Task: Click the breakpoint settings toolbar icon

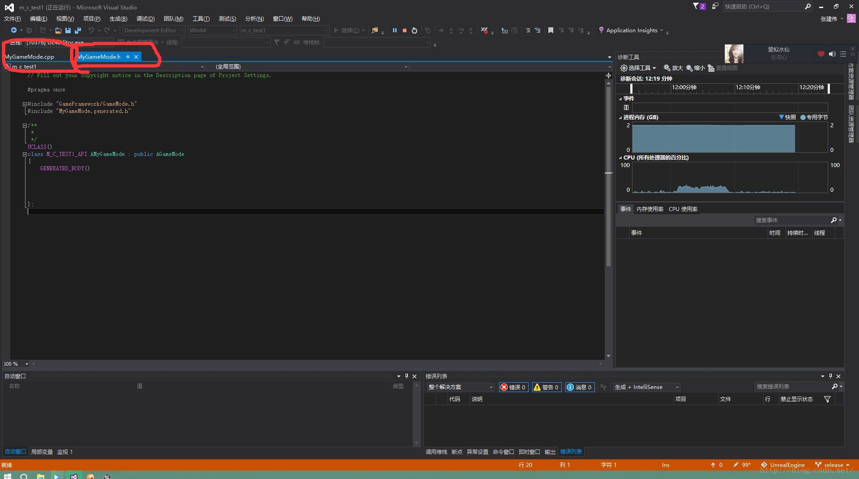Action: (484, 30)
